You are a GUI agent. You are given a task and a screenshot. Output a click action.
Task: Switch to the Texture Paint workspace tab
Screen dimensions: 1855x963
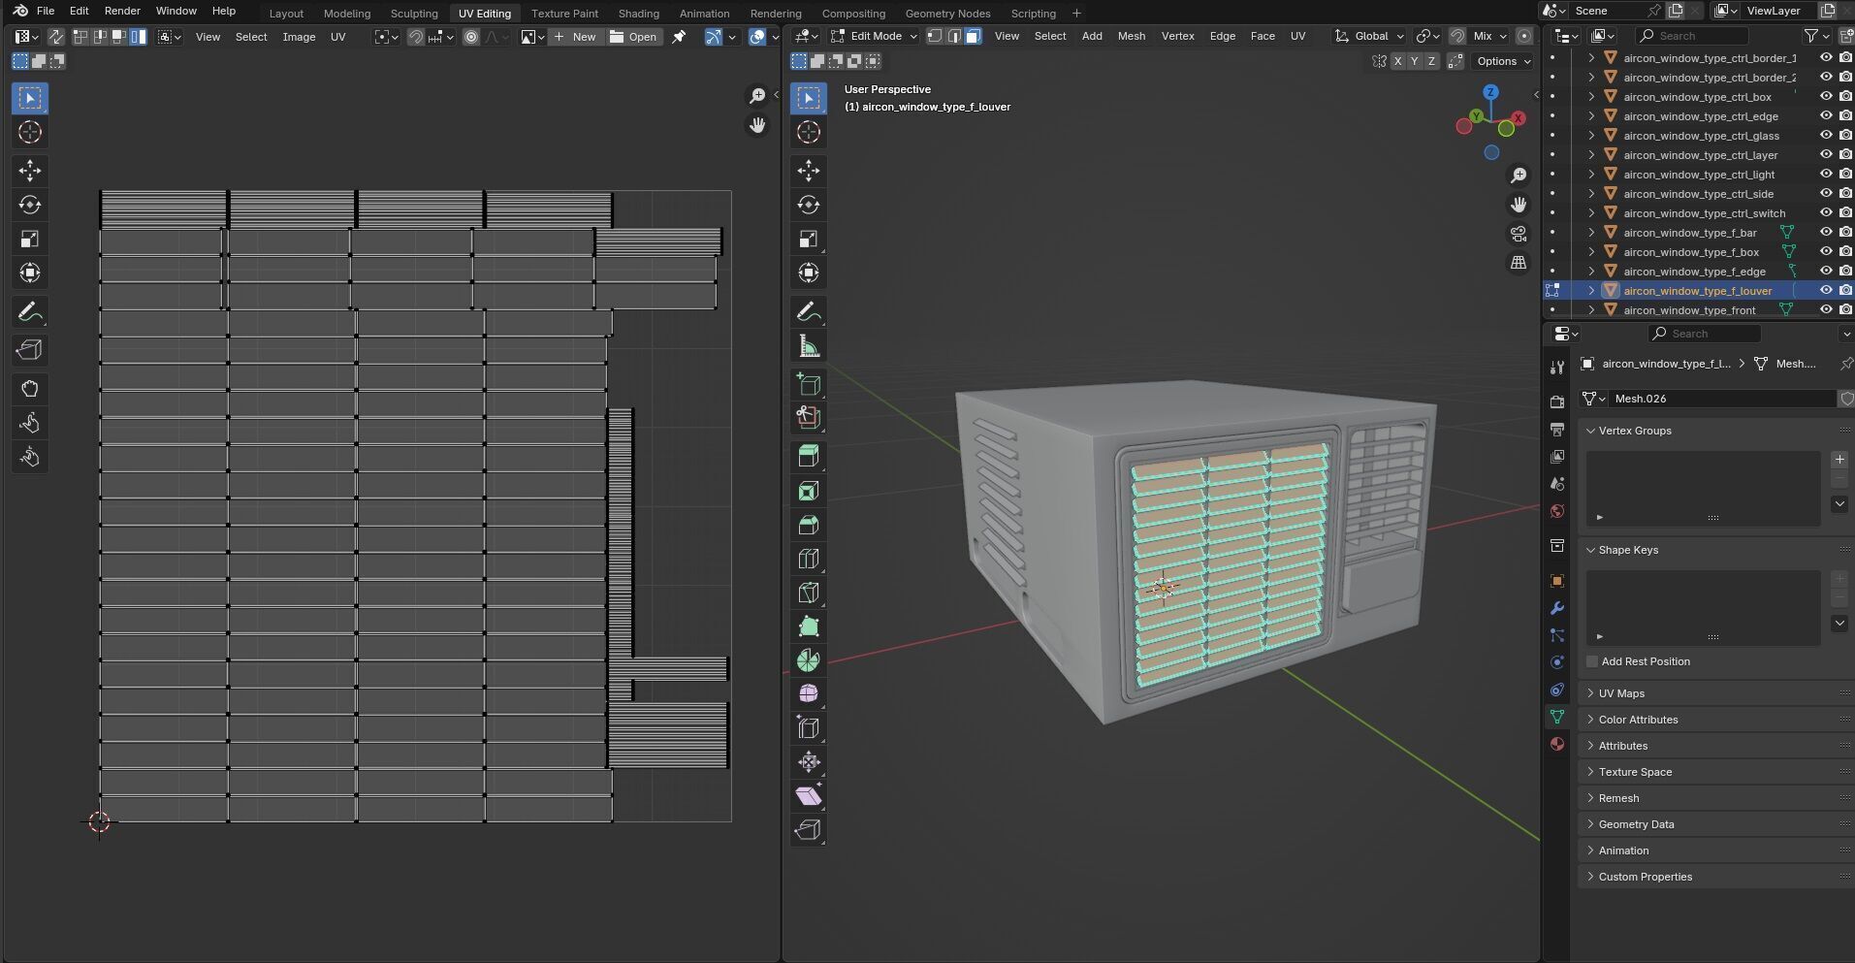pyautogui.click(x=564, y=14)
